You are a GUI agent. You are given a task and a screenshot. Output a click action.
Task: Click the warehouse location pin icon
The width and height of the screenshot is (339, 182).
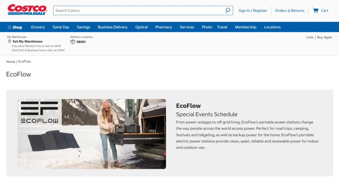coord(9,41)
